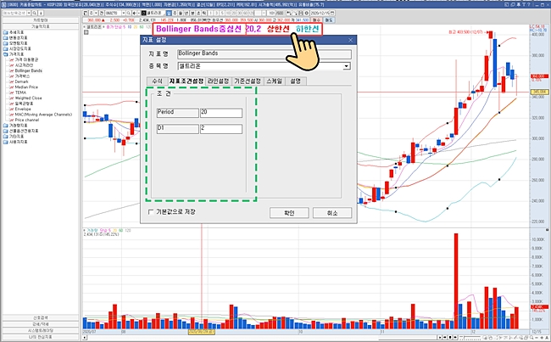The height and width of the screenshot is (342, 551).
Task: Open the 신호검색 section button
Action: click(x=41, y=317)
